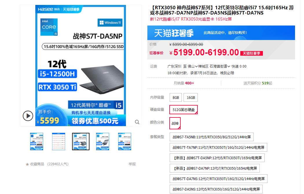The image size is (304, 194).
Task: Select package 战神S7-TA5NB 11代i5
Action: tap(212, 137)
